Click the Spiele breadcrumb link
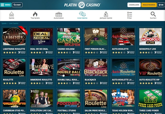The image size is (165, 114). click(4, 23)
